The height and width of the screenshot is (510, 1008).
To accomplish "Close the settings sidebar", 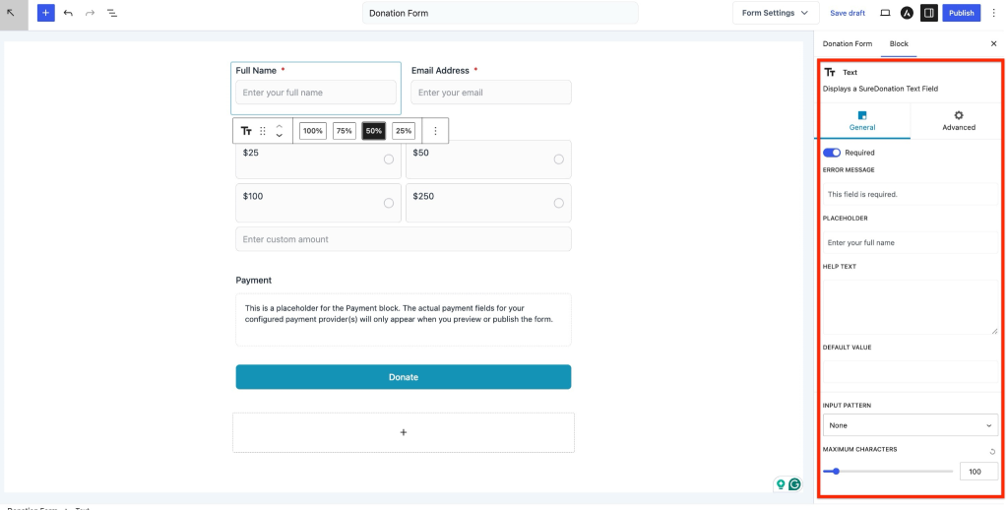I will click(993, 43).
